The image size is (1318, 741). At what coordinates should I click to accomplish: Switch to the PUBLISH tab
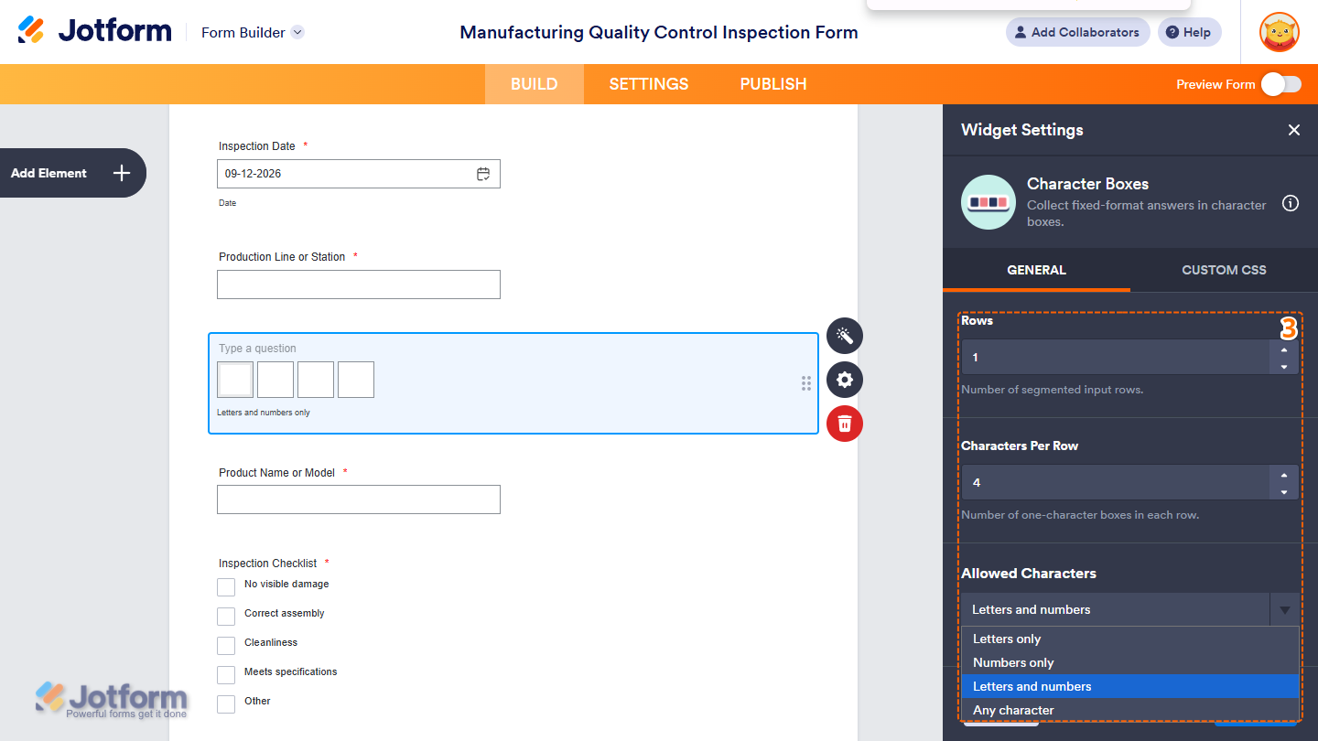tap(773, 84)
